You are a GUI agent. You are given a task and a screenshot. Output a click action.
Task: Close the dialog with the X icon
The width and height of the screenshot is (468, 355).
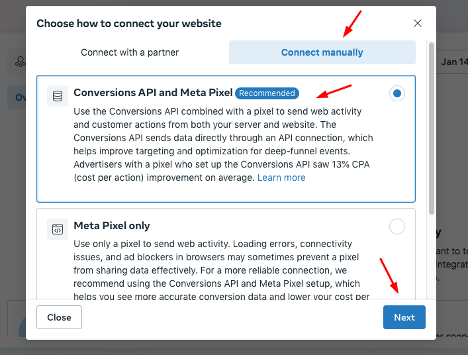pyautogui.click(x=417, y=23)
